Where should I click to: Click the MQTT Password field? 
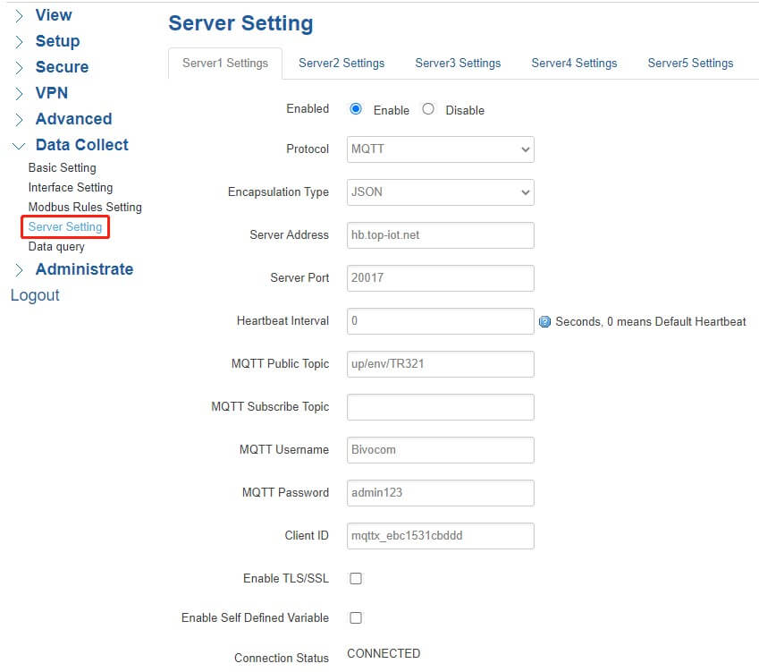click(x=441, y=493)
